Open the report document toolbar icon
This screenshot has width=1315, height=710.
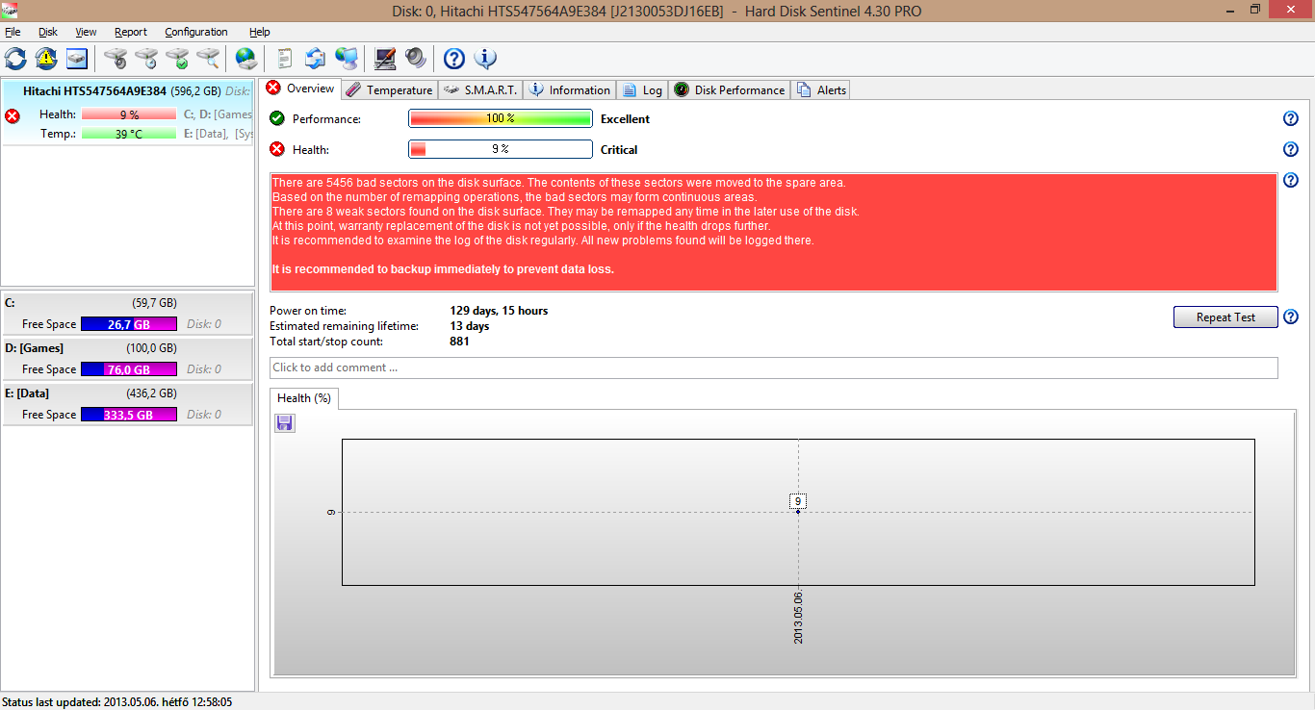click(285, 59)
